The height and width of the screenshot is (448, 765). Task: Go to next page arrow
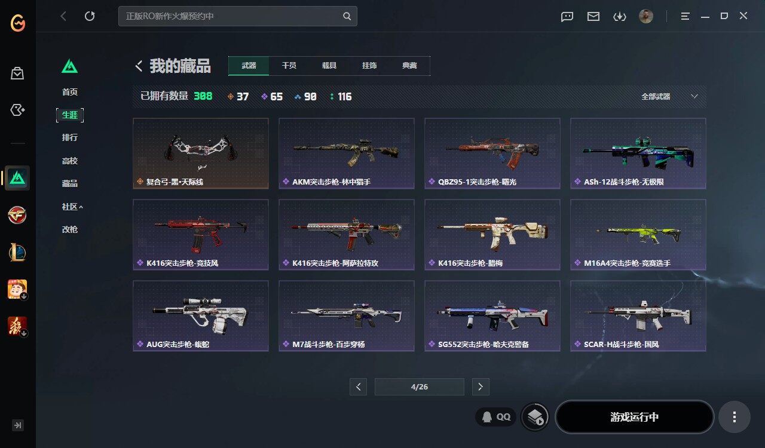click(x=481, y=387)
